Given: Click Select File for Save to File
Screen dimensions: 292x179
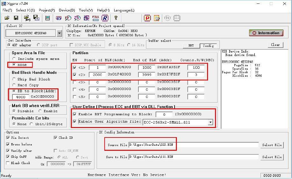Looking at the screenshot, I should [x=272, y=157].
